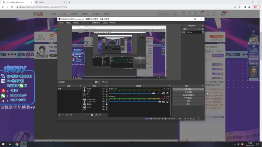Remove selected source with minus icon

point(88,115)
